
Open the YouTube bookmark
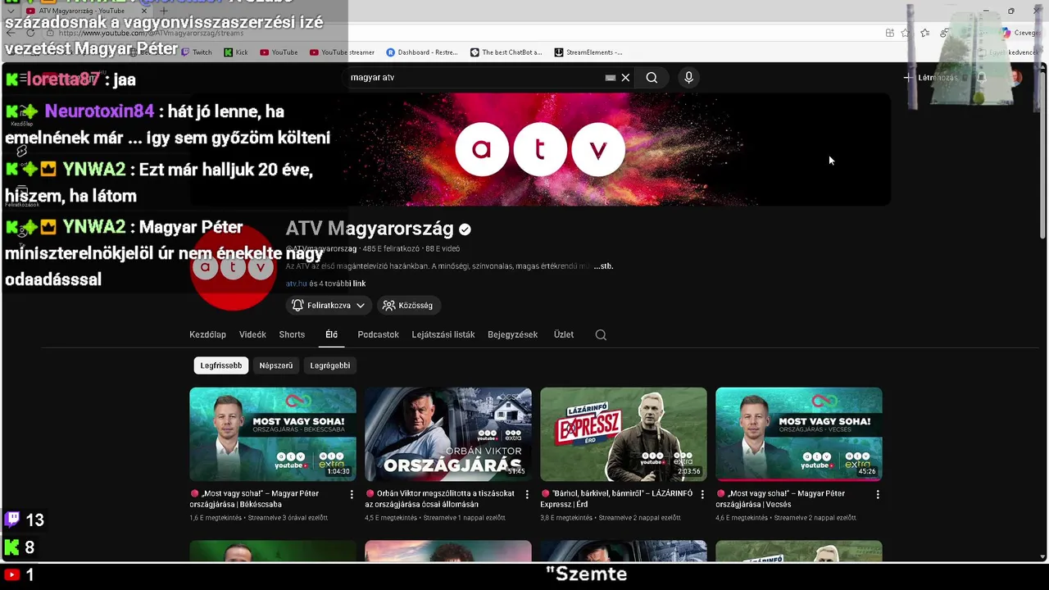coord(279,52)
